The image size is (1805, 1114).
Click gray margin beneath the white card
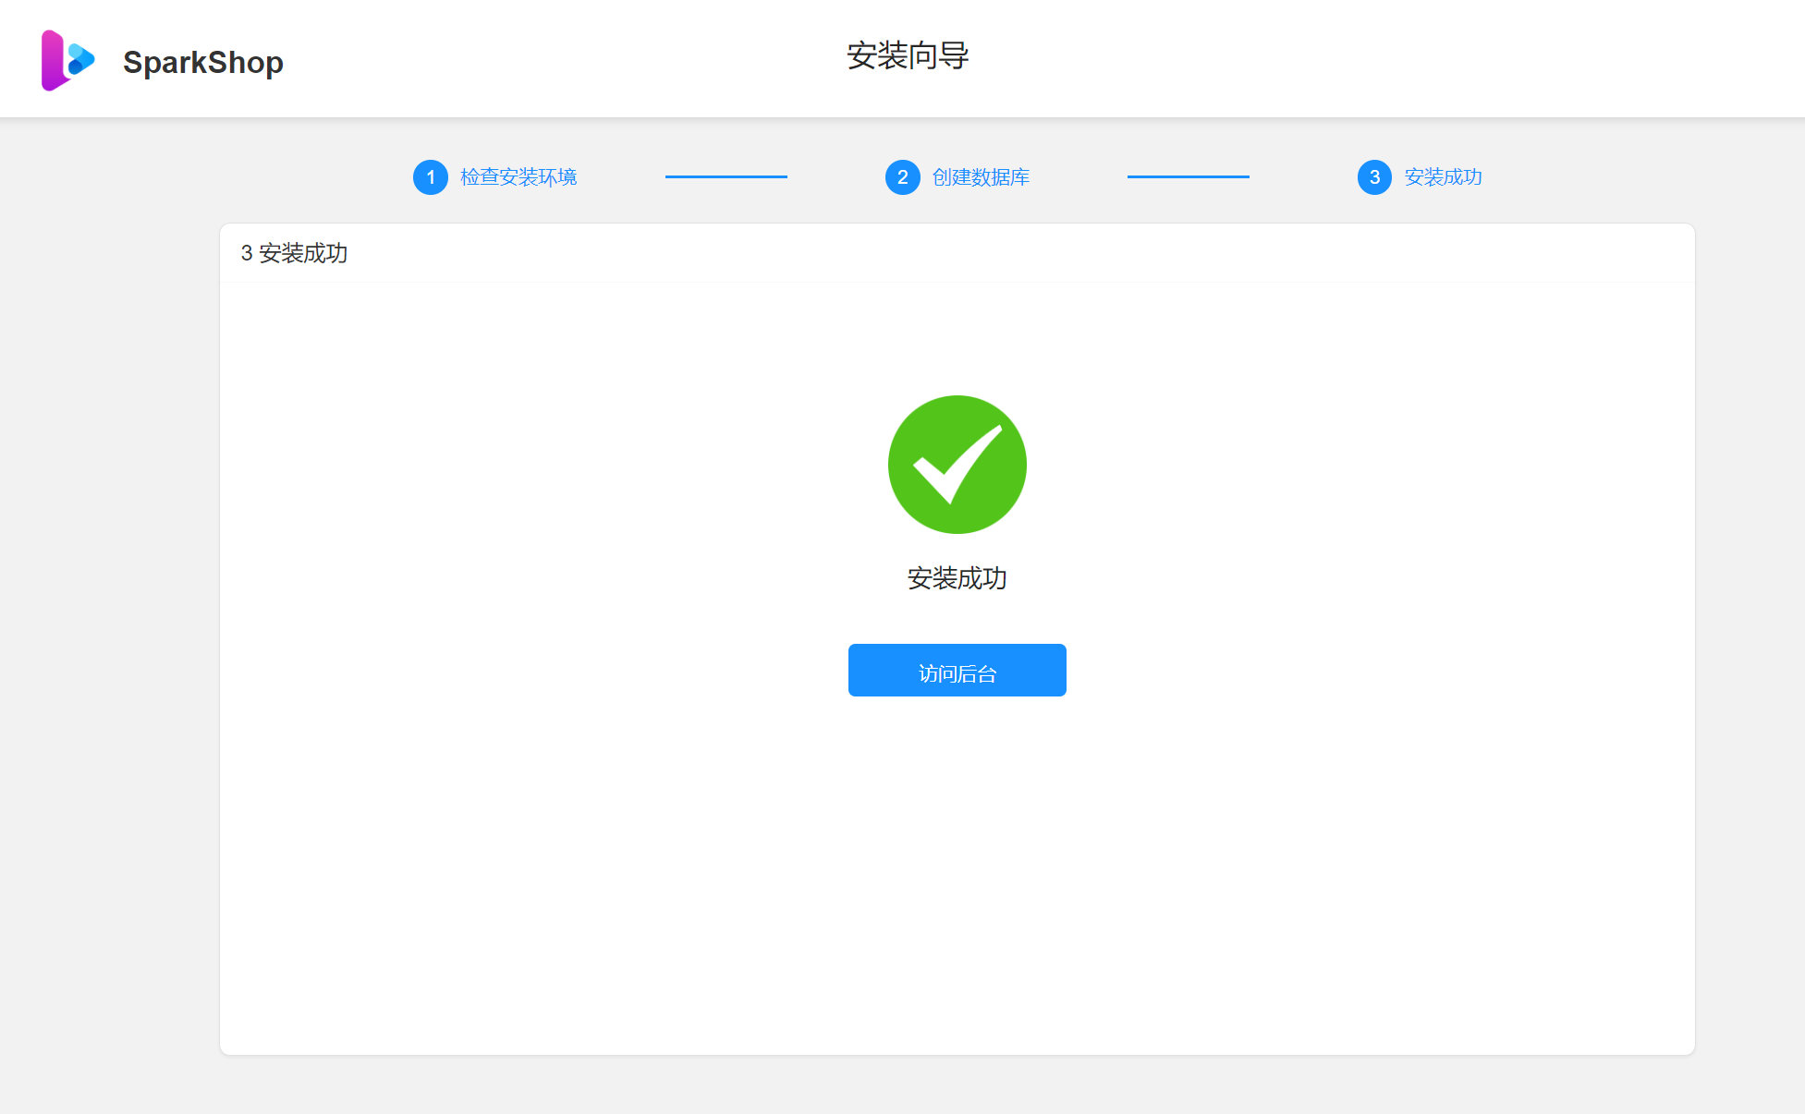point(957,1085)
